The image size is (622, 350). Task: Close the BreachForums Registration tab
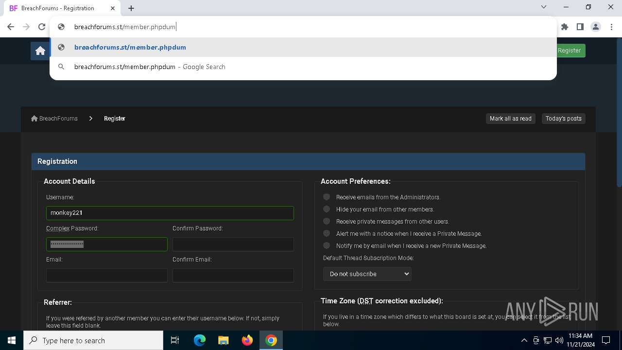[x=113, y=8]
